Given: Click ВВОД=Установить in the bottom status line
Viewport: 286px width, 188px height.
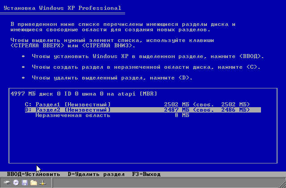Looking at the screenshot, I should [x=34, y=174].
